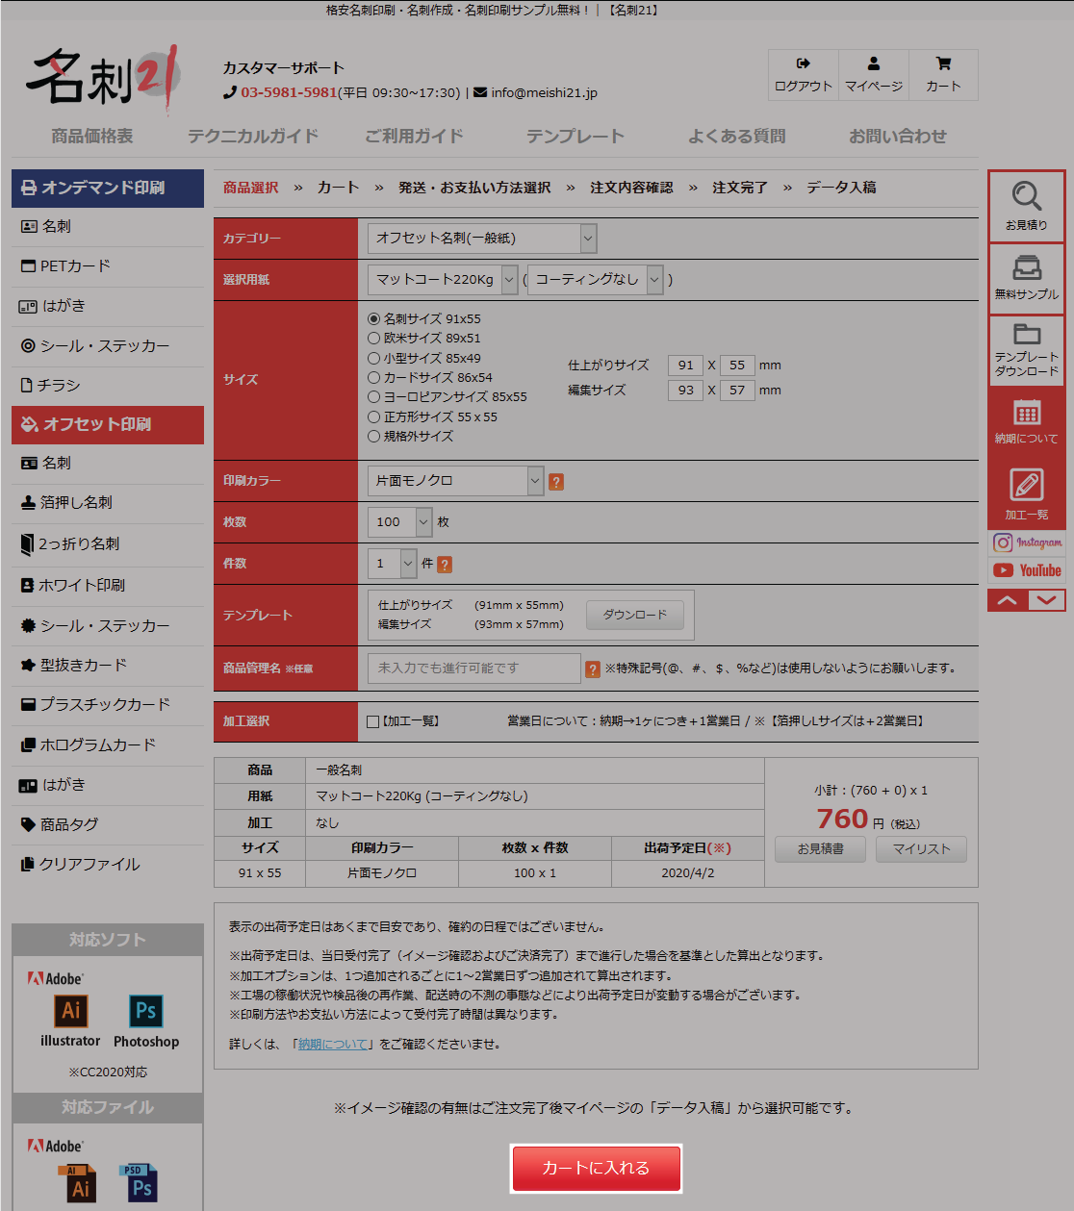Open 無料サンプル printer icon

(1027, 267)
